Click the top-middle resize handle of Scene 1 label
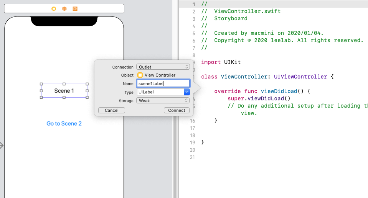This screenshot has height=198, width=368. tap(64, 84)
